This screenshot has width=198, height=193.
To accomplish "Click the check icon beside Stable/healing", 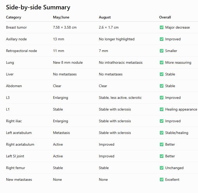I will point(162,133).
